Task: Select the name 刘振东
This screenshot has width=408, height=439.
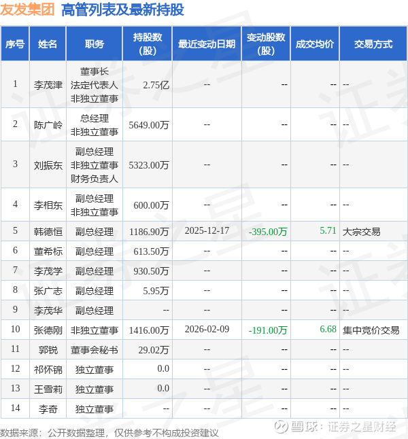Action: tap(48, 165)
